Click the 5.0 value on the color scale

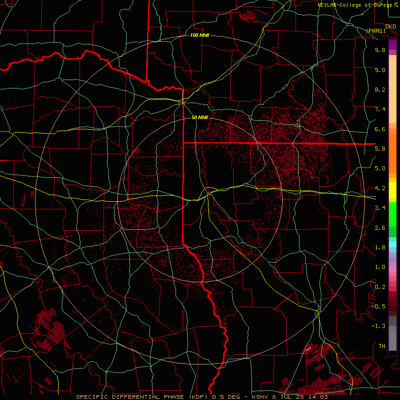click(380, 168)
